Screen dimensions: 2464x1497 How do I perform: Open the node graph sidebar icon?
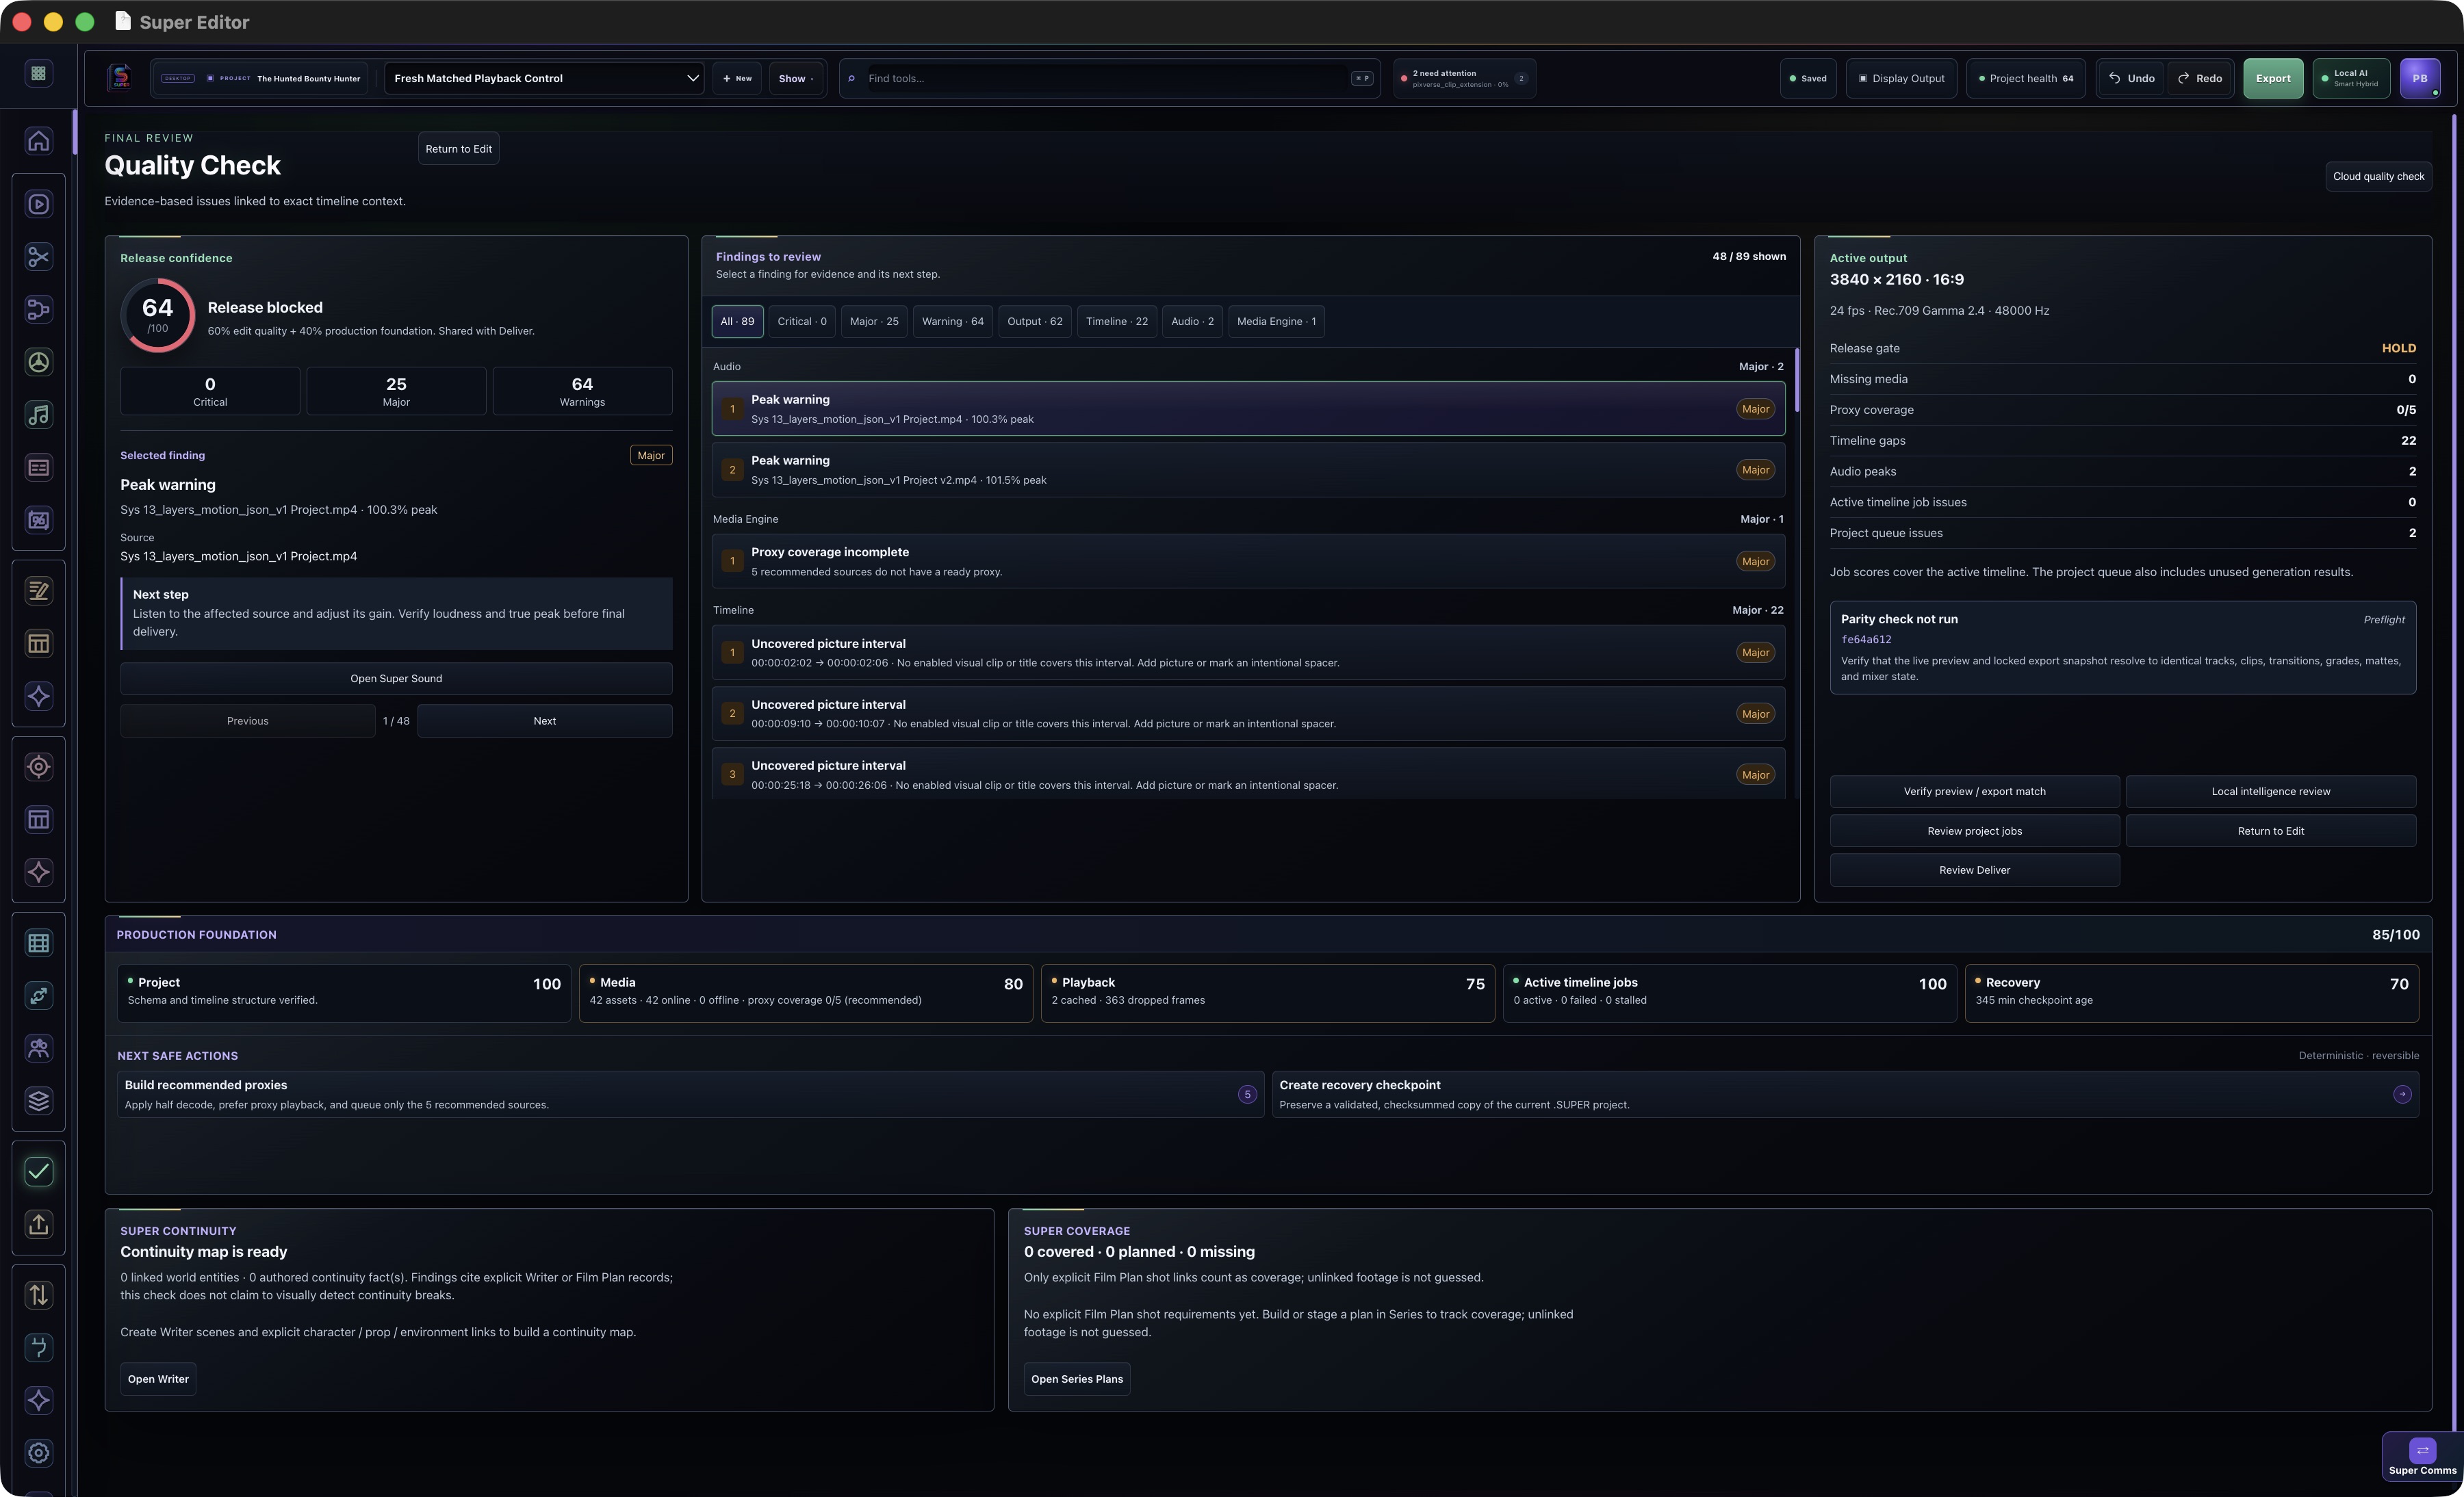(x=38, y=310)
